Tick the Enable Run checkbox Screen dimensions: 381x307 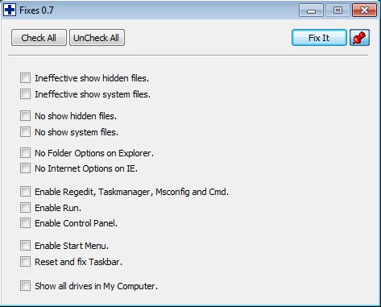[25, 208]
